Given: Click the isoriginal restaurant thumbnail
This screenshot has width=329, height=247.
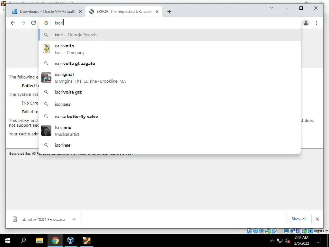Looking at the screenshot, I should tap(46, 78).
